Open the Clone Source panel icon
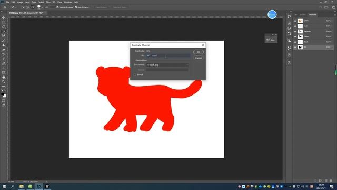 tap(289, 41)
